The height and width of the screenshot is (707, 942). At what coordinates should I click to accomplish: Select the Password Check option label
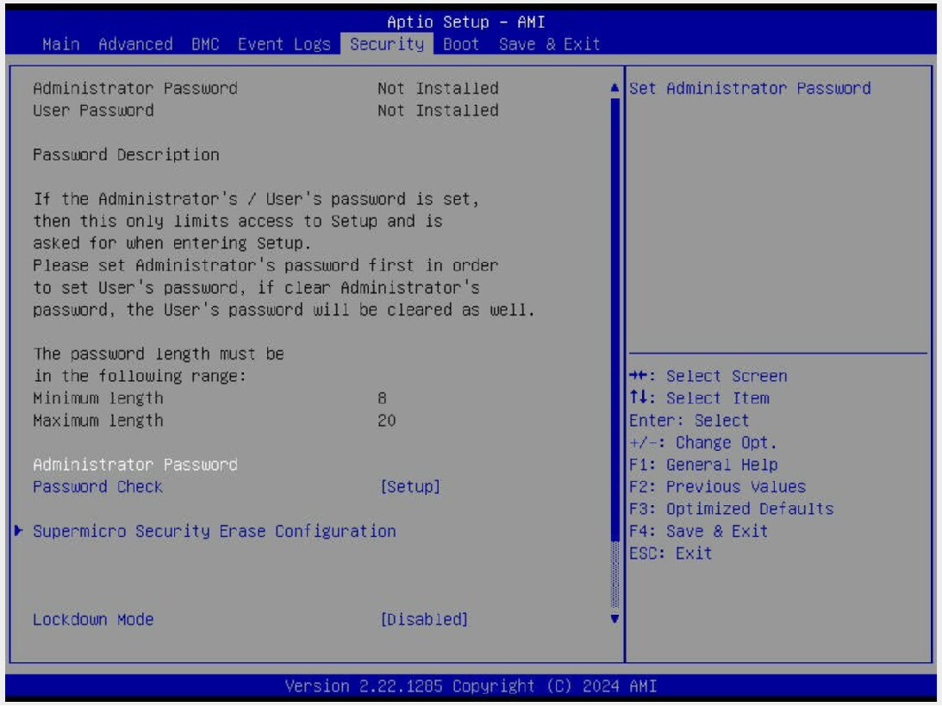tap(97, 486)
